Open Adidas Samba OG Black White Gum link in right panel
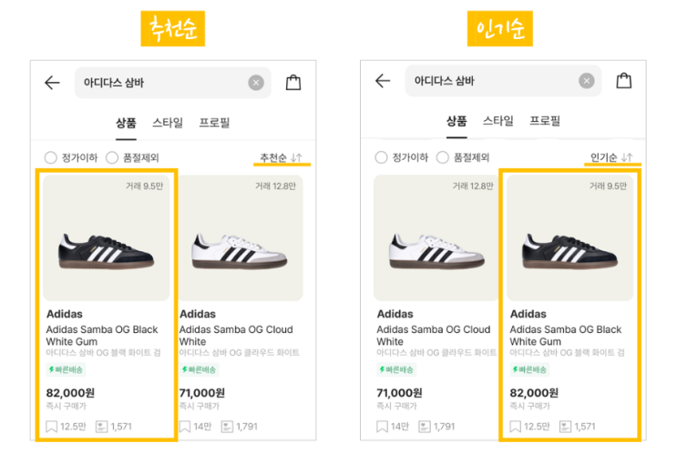The image size is (677, 454). click(x=566, y=336)
